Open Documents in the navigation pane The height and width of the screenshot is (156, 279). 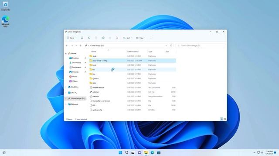77,67
